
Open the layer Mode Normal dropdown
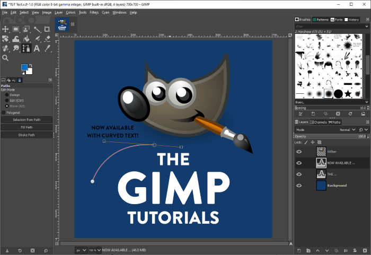click(326, 130)
